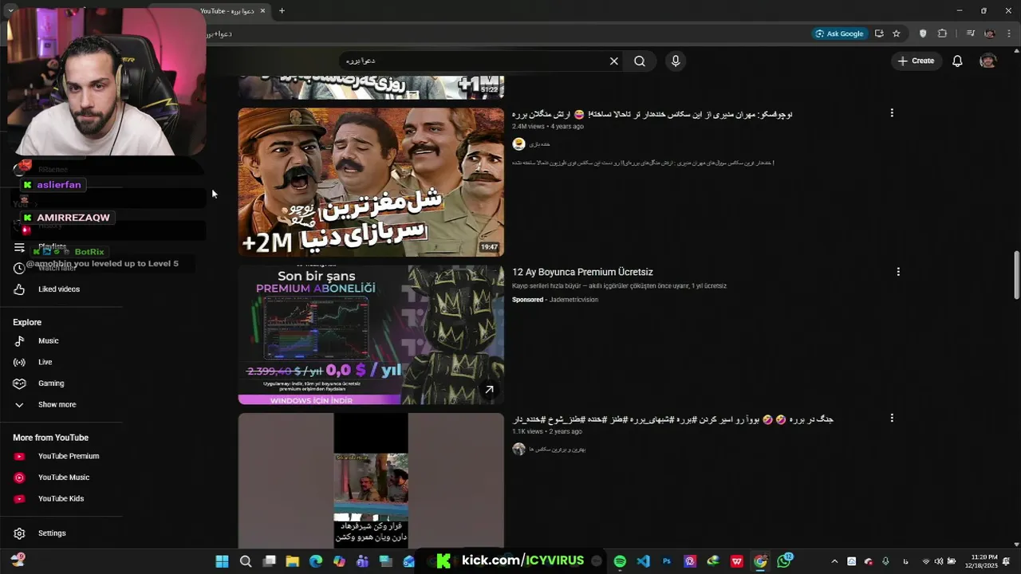Open Chrome media control icon

tap(970, 33)
